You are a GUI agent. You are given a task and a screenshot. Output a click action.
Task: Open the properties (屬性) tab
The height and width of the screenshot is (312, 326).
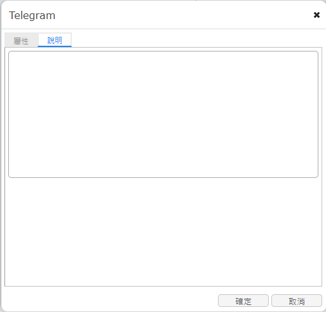click(21, 40)
